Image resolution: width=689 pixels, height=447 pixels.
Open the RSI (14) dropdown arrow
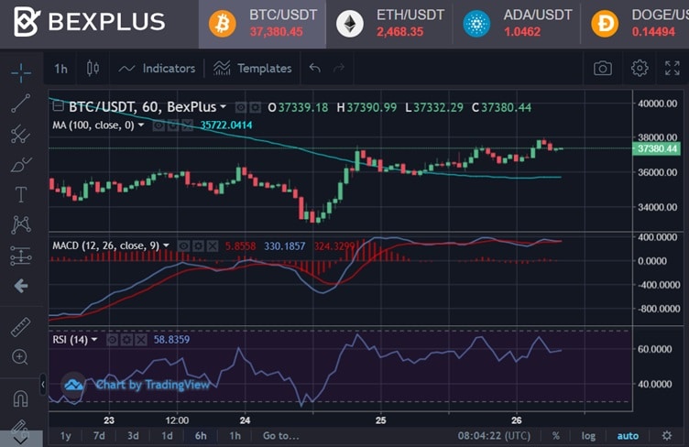(94, 340)
